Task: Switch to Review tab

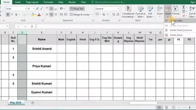Action: point(72,2)
